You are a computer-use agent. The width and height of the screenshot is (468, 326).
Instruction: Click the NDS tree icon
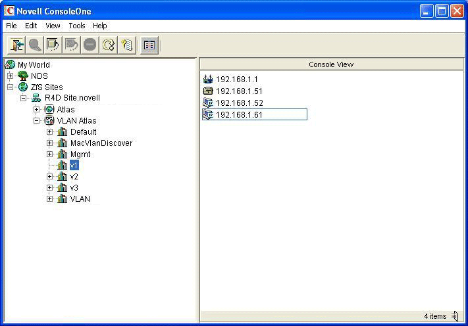coord(23,76)
